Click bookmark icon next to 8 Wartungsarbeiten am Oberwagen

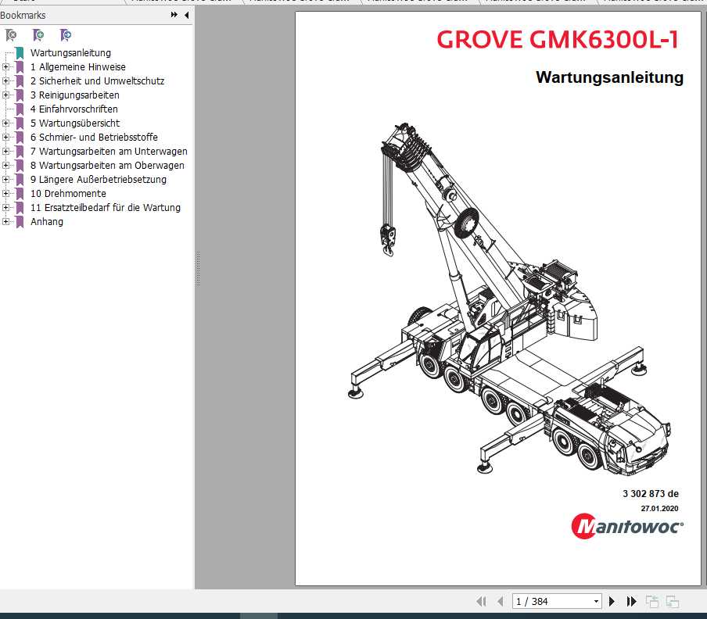coord(20,166)
